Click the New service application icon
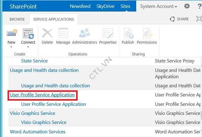 point(12,33)
